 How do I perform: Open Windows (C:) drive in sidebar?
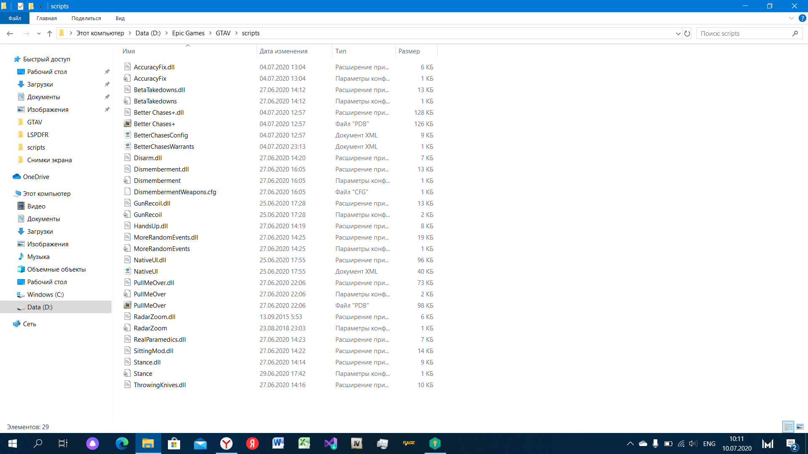tap(45, 294)
